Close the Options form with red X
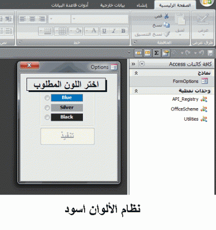 coord(29,65)
